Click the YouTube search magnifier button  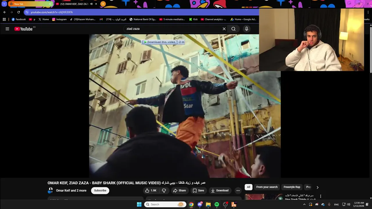click(233, 29)
